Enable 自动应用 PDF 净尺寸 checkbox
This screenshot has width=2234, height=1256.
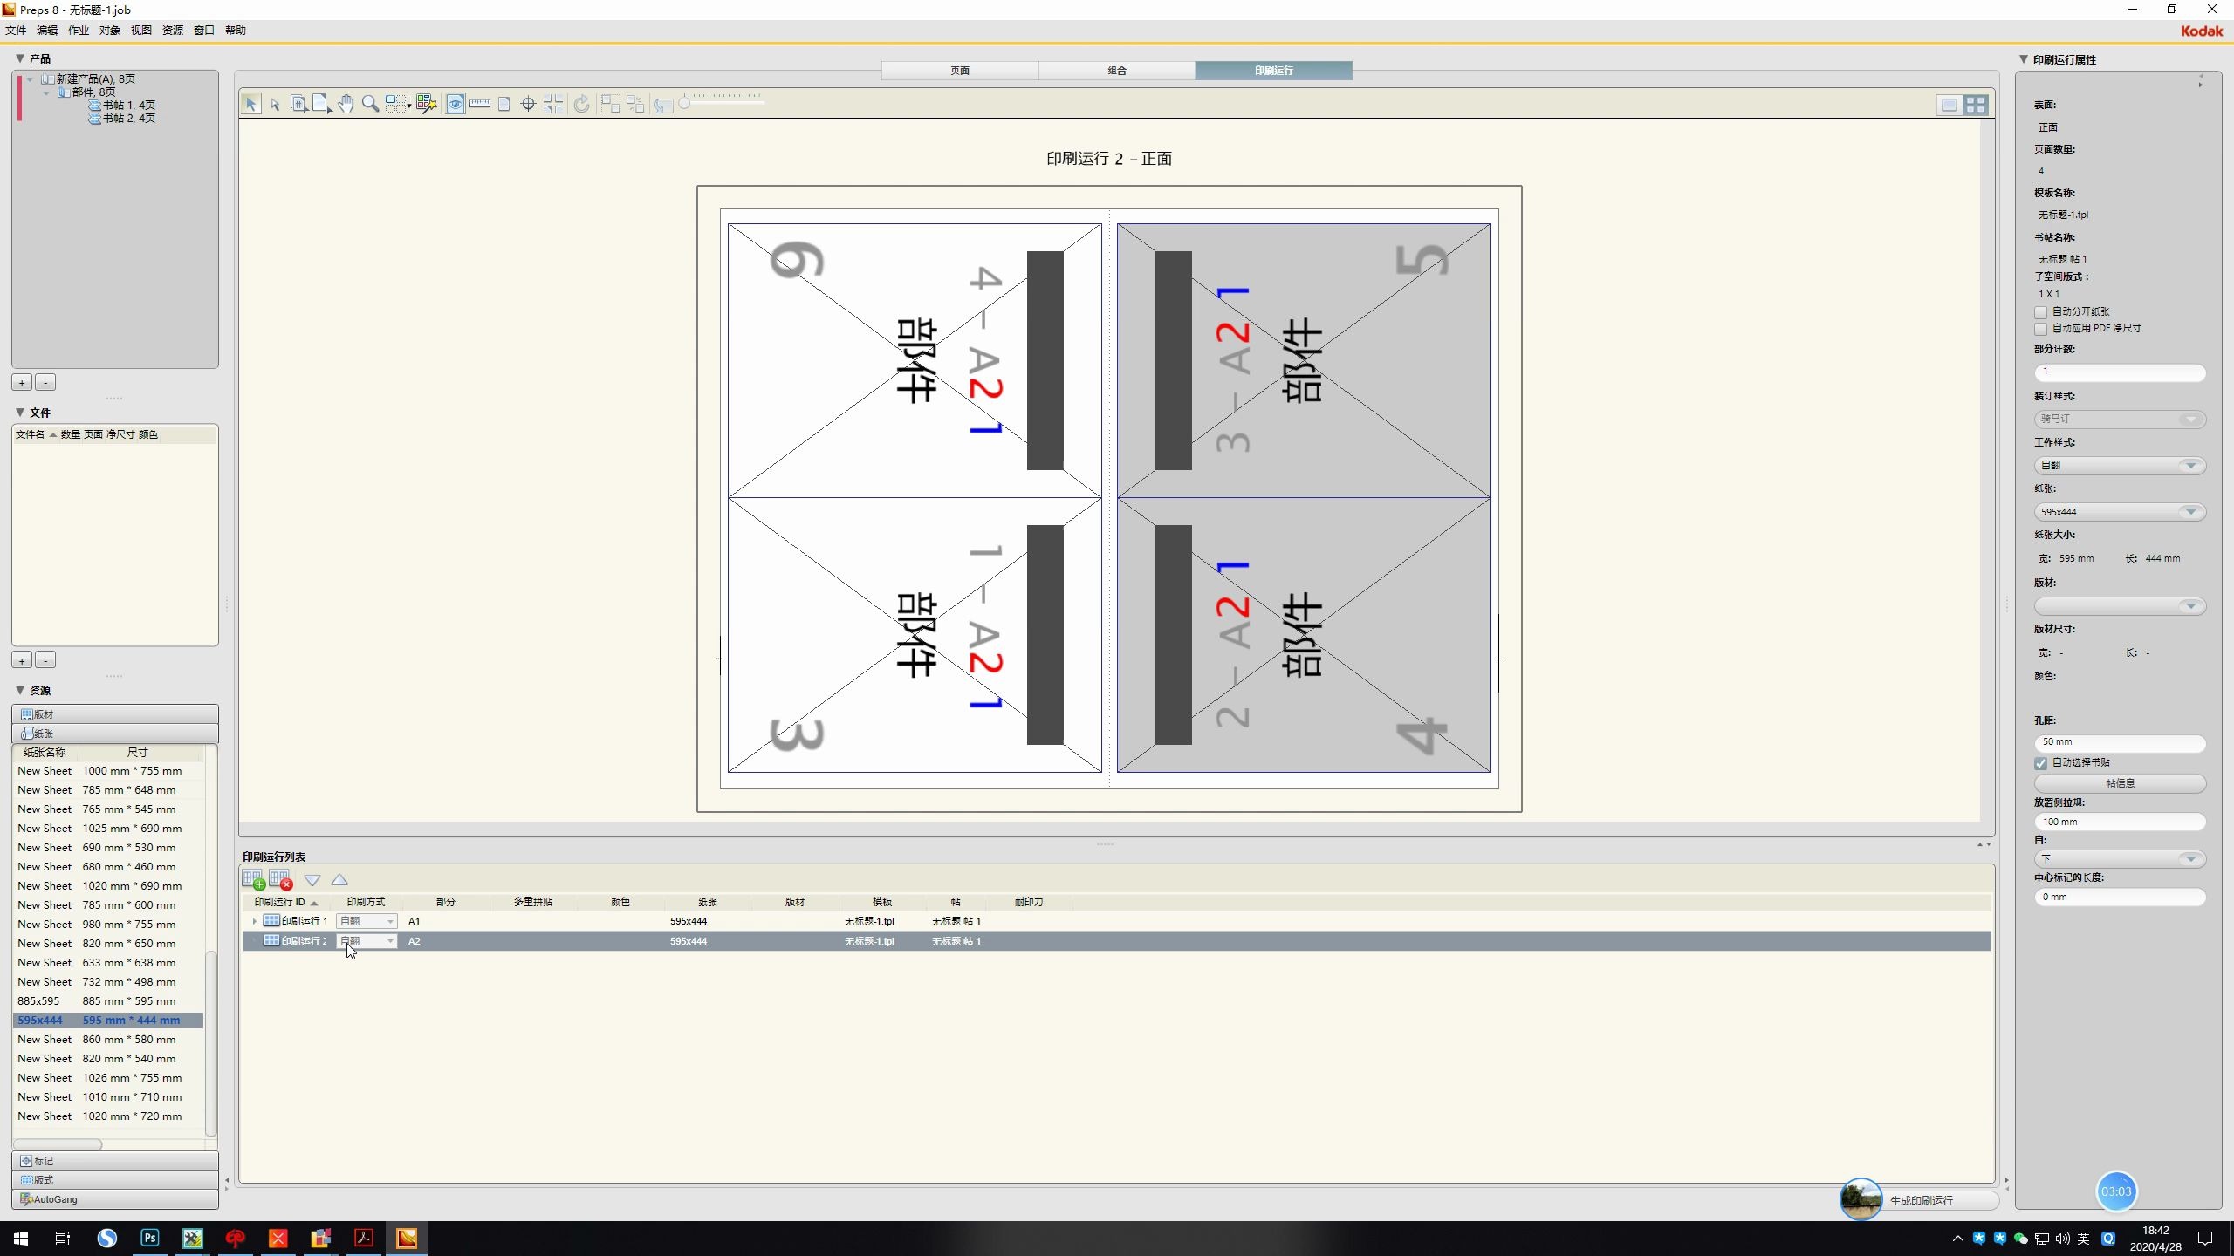click(x=2040, y=330)
